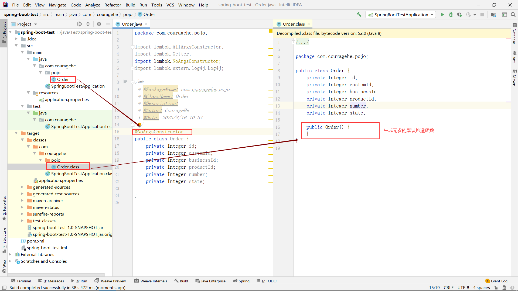Run SpringBootTestApplication with green play icon
The height and width of the screenshot is (291, 518).
[x=442, y=15]
